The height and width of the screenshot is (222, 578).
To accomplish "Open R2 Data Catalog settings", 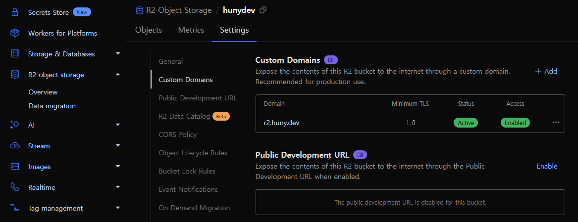I will [x=184, y=116].
